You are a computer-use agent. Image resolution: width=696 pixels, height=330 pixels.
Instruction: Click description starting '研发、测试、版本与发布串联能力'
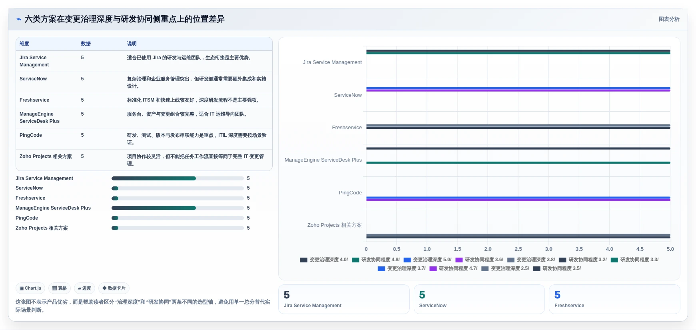(x=197, y=139)
